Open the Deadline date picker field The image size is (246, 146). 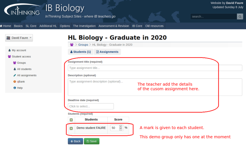pos(91,106)
